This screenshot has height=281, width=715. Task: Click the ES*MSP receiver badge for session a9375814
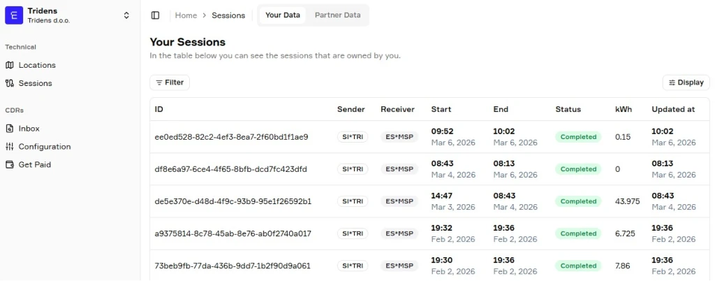[399, 233]
